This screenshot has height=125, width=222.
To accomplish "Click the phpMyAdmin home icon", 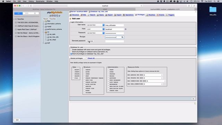I will pyautogui.click(x=50, y=16).
